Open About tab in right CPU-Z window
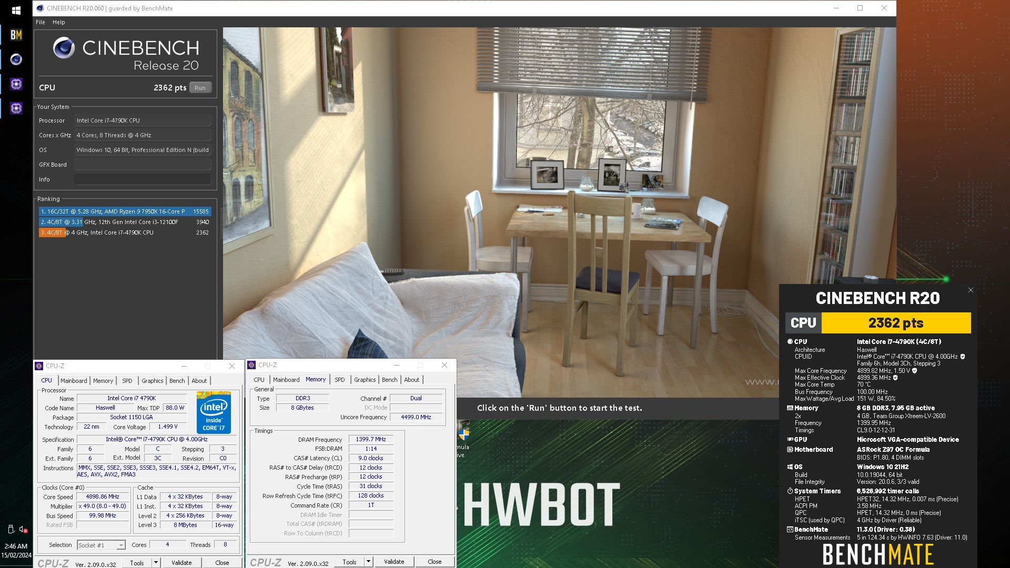This screenshot has height=568, width=1010. [x=412, y=380]
